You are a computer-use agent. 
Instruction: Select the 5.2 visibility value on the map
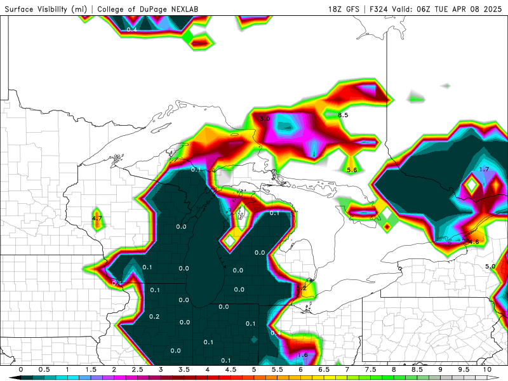(x=301, y=288)
